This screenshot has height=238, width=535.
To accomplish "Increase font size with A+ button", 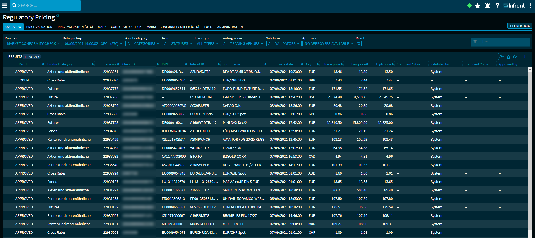I will pyautogui.click(x=515, y=56).
